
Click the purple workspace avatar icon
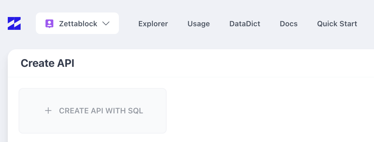tap(49, 24)
